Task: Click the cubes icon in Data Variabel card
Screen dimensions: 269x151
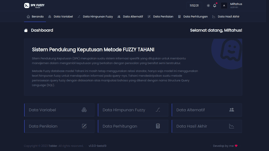Action: [x=84, y=110]
